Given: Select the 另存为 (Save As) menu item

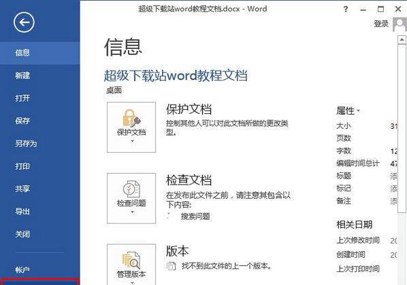Looking at the screenshot, I should point(40,143).
